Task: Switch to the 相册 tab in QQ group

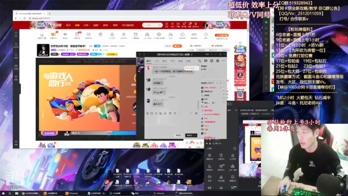Action: coord(164,61)
